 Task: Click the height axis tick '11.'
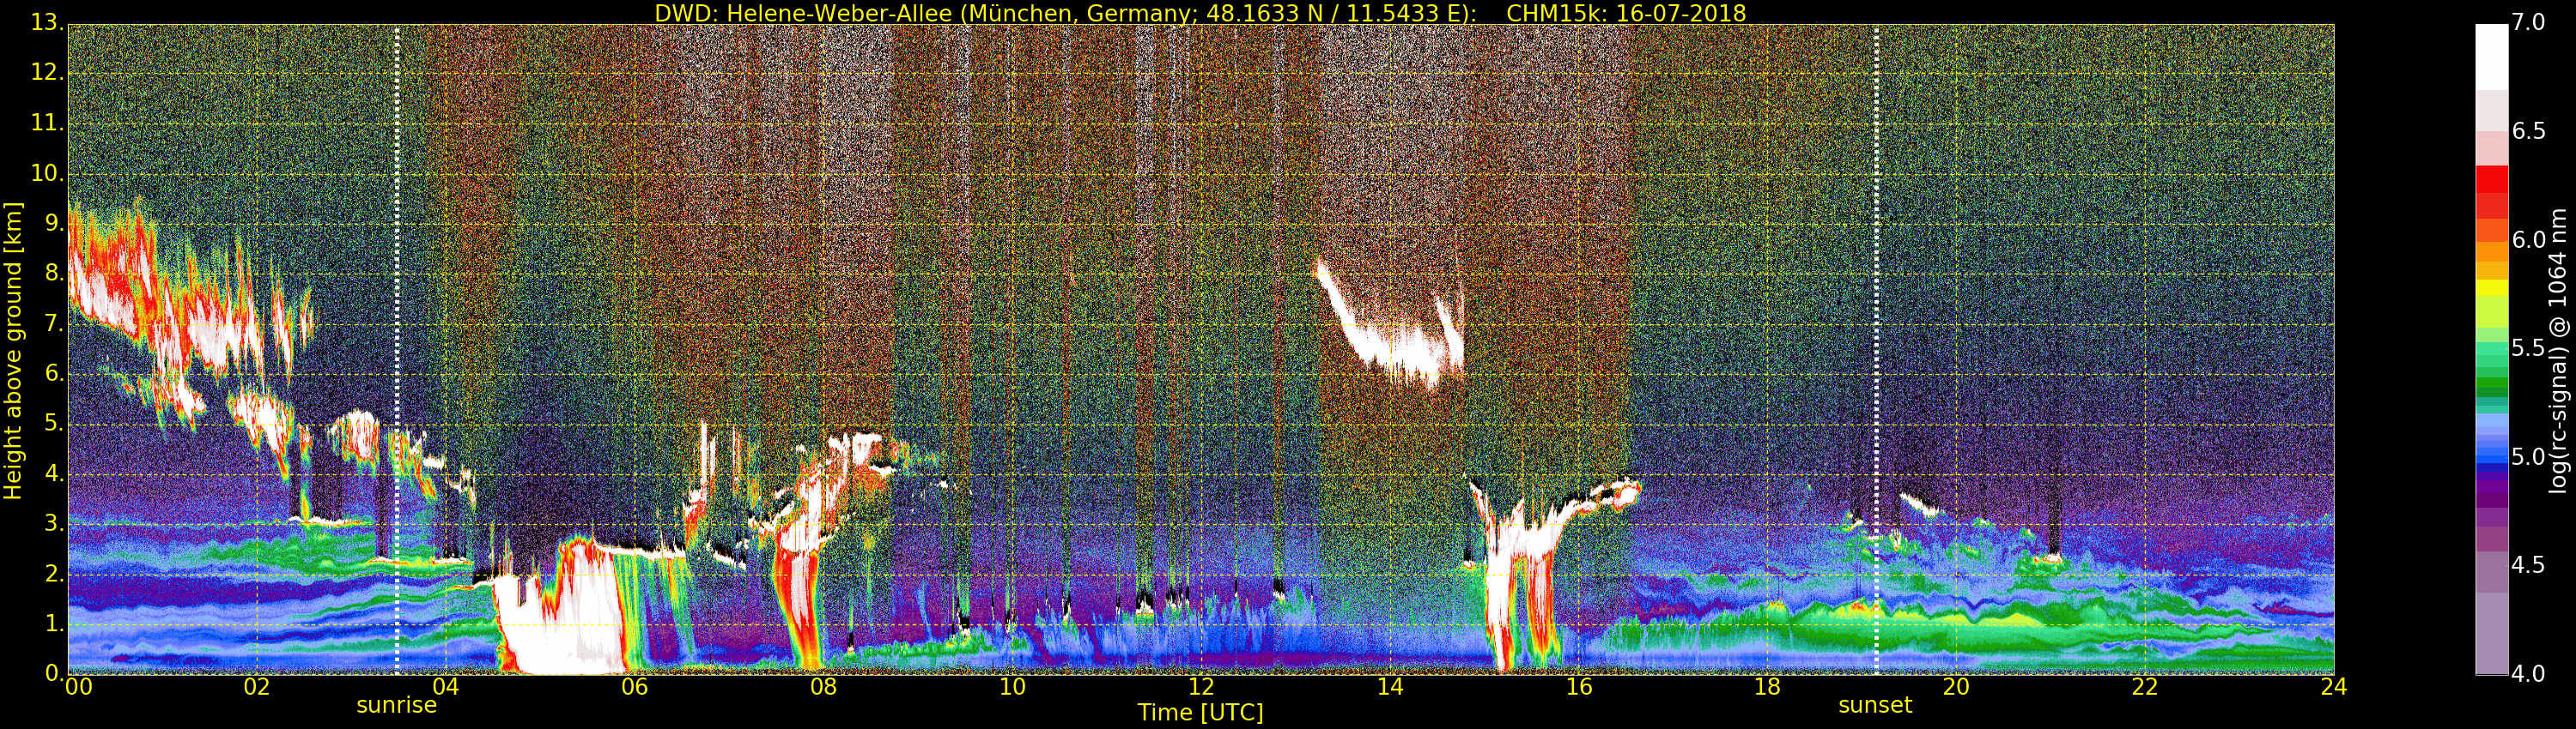pyautogui.click(x=47, y=122)
